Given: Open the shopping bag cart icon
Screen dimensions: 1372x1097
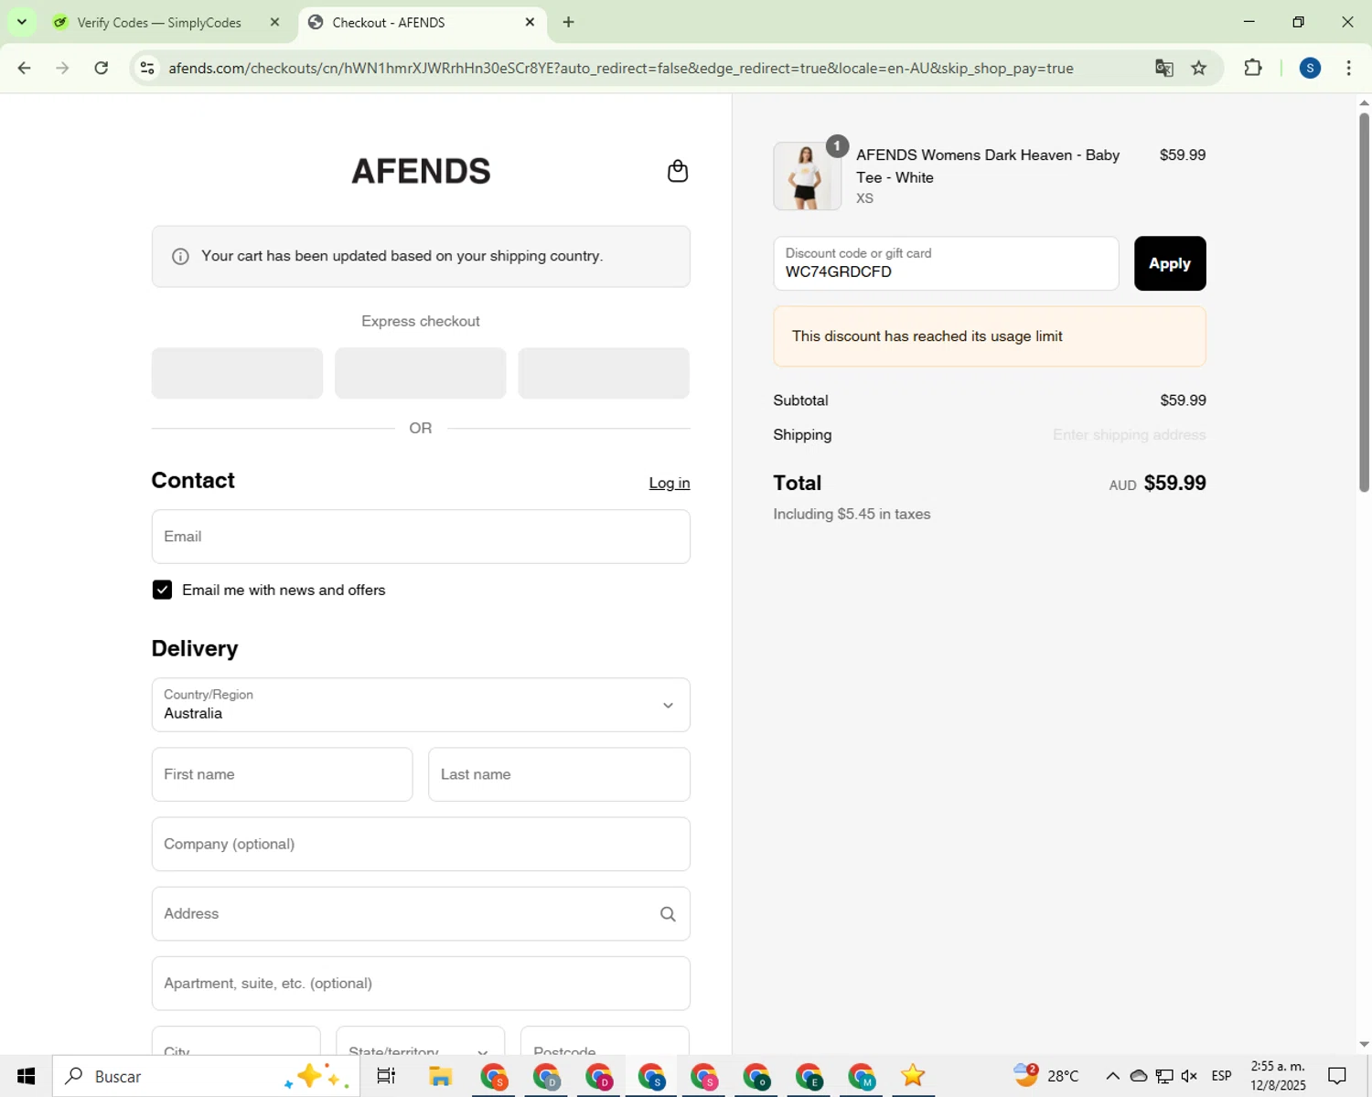Looking at the screenshot, I should click(677, 171).
